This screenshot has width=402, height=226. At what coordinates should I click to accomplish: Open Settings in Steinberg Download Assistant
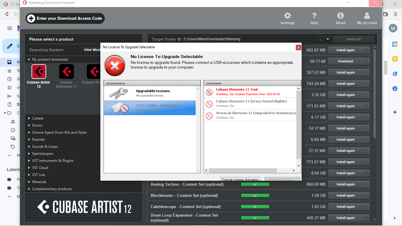(287, 19)
